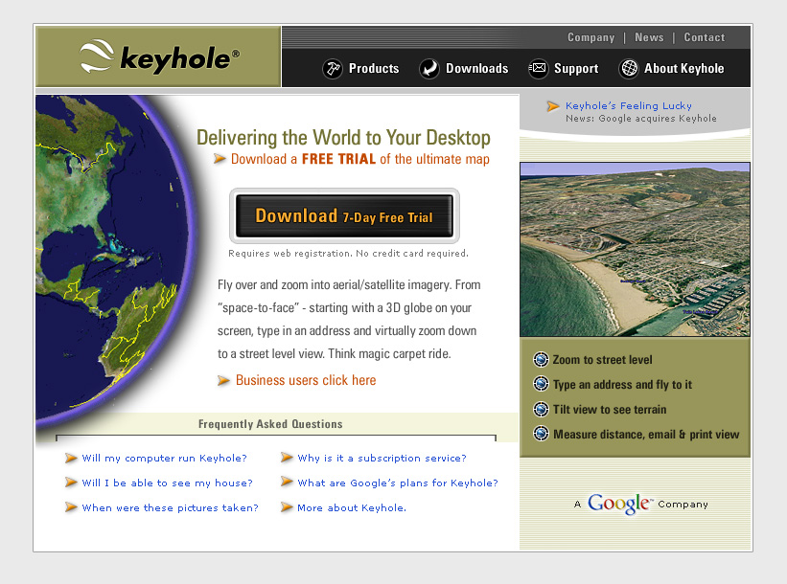Click the arrow beside Will I be able to see my house
This screenshot has width=787, height=584.
coord(71,483)
